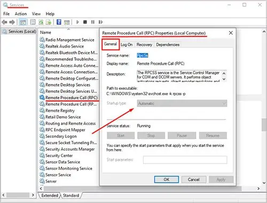The width and height of the screenshot is (267, 203).
Task: Click the Show/Hide Action Pane toolbar icon
Action: coord(67,22)
